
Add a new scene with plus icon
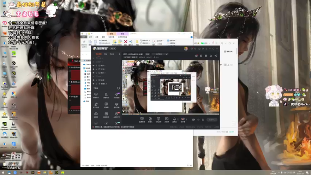tap(119, 54)
